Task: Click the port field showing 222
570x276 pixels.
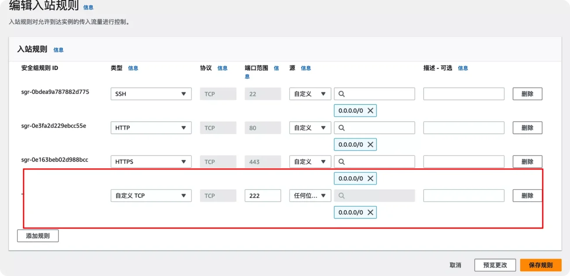Action: (263, 195)
